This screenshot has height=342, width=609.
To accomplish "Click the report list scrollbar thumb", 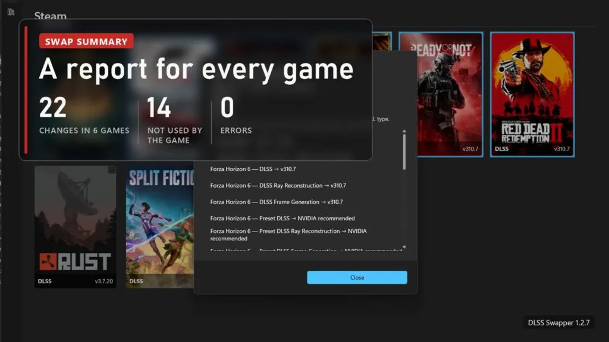I will click(404, 151).
